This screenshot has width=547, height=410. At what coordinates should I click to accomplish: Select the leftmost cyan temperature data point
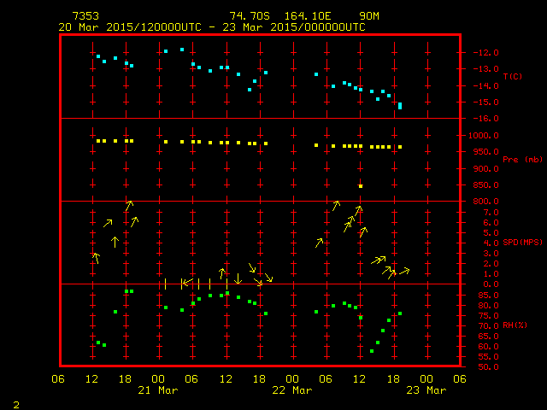[x=98, y=56]
